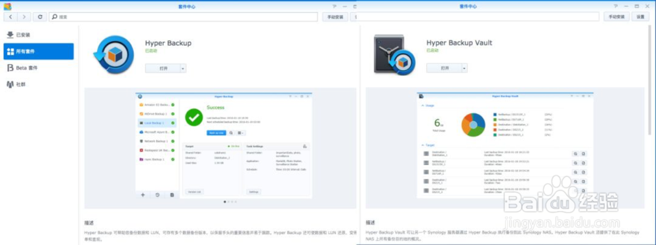Select the first carousel dot under Hyper Backup screenshot
The image size is (656, 245).
(x=225, y=202)
